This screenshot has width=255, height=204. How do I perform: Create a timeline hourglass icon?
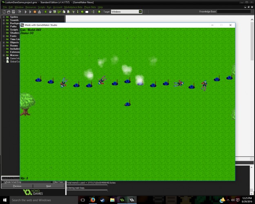(x=78, y=12)
